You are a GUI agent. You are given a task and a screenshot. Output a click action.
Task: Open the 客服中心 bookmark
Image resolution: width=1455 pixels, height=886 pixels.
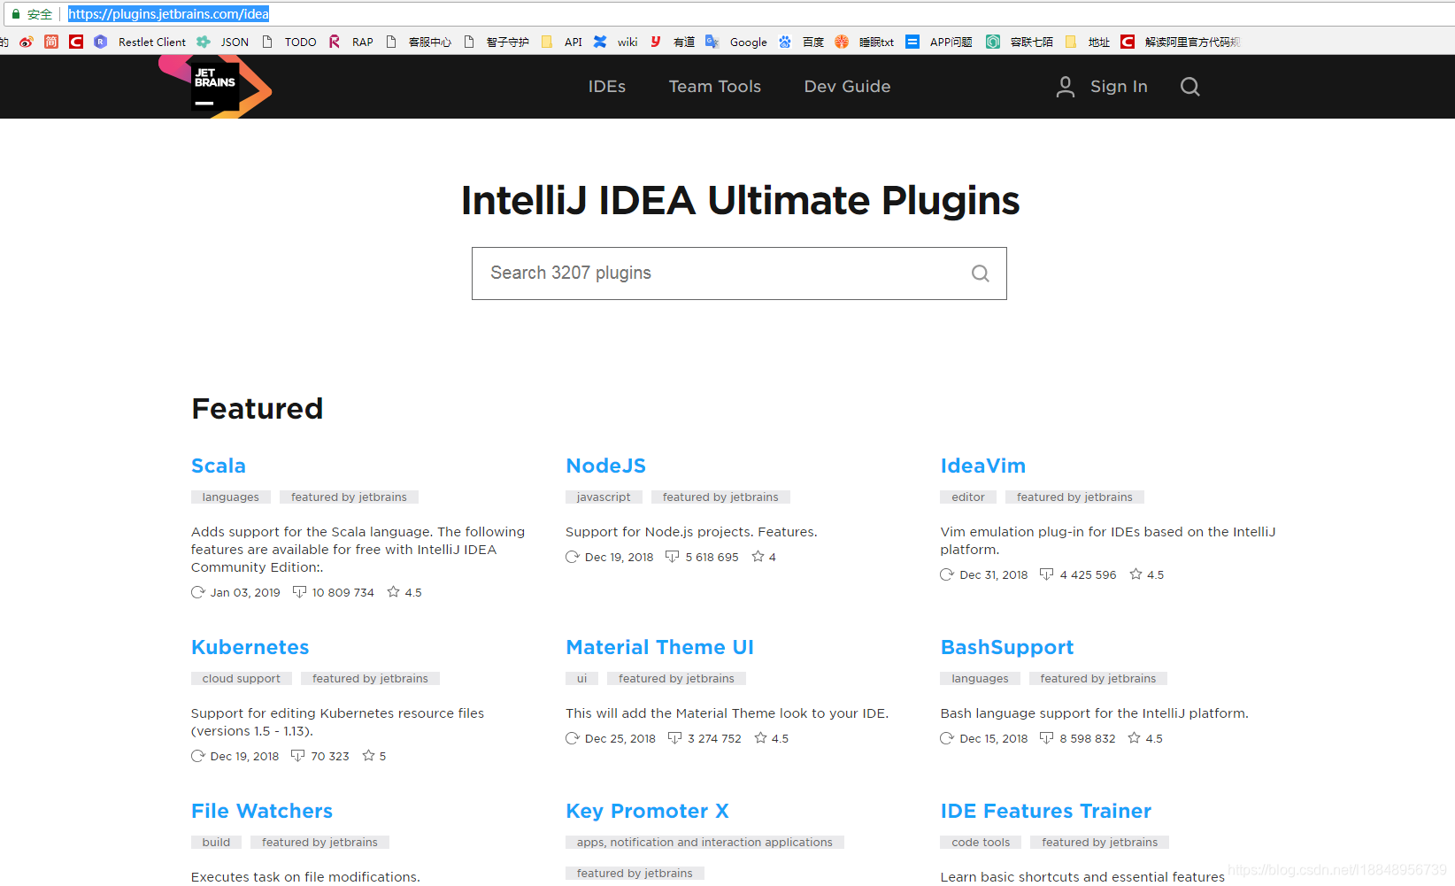pos(418,42)
